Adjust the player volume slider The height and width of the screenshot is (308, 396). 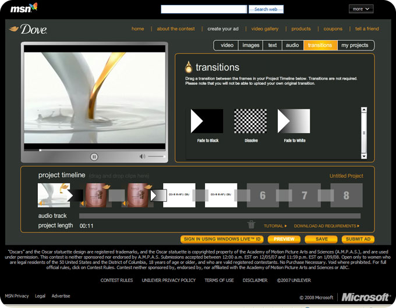coord(156,156)
